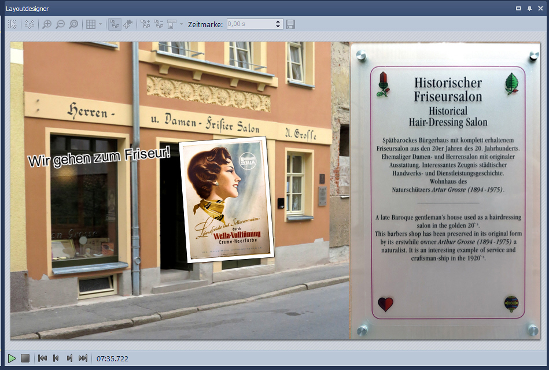549x370 pixels.
Task: Reset zoom with the third magnifier icon
Action: click(73, 24)
